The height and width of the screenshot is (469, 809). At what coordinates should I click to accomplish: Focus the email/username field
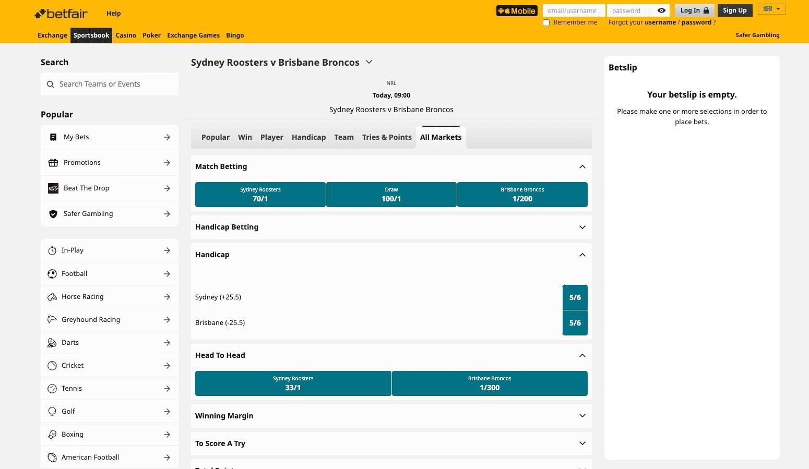(x=574, y=10)
